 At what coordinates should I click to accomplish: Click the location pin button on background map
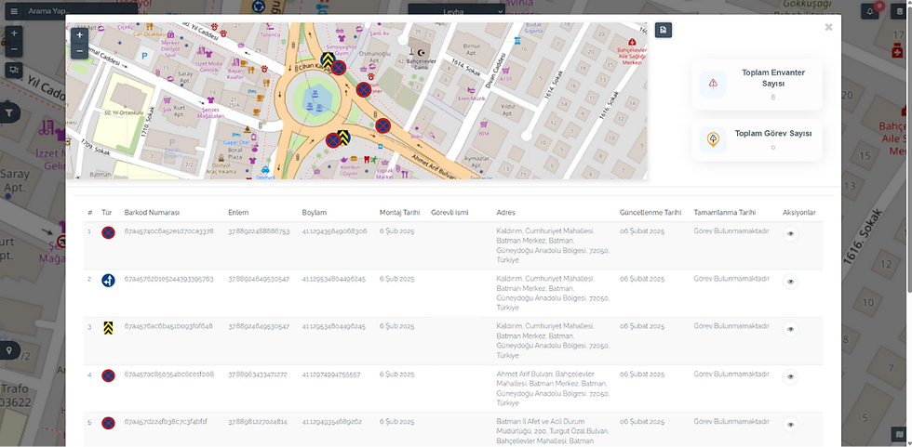coord(9,350)
